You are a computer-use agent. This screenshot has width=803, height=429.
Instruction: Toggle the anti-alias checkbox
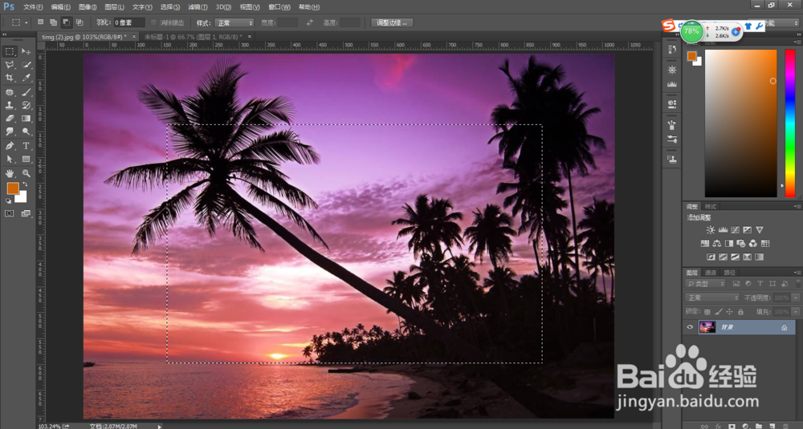(153, 22)
